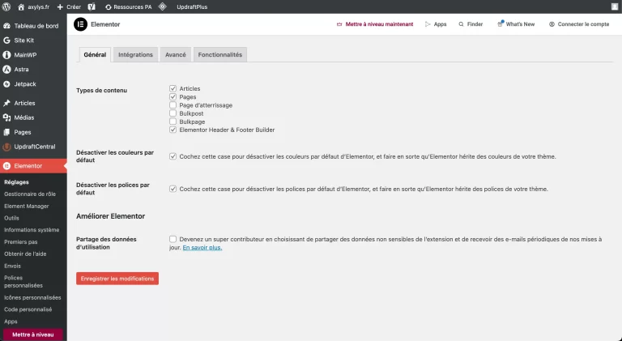Click the What's New gift icon
Image resolution: width=622 pixels, height=341 pixels.
click(500, 24)
